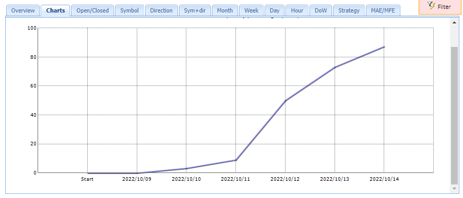Click the 2022/10/12 axis label
This screenshot has width=463, height=198.
coord(285,179)
